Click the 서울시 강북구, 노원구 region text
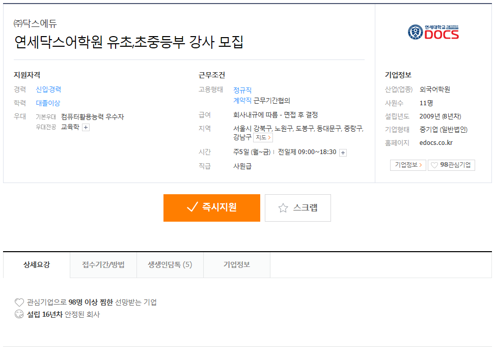 298,133
